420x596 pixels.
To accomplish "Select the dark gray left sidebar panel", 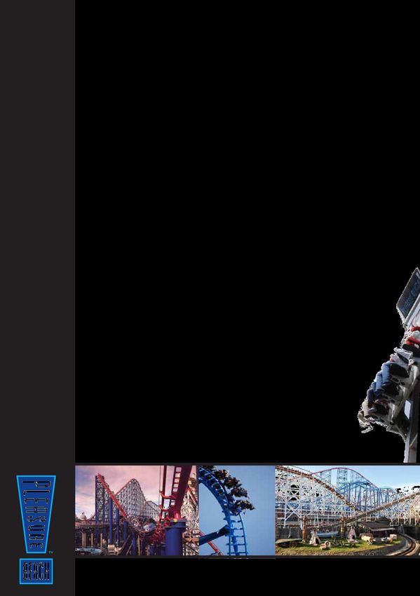I will coord(37,298).
